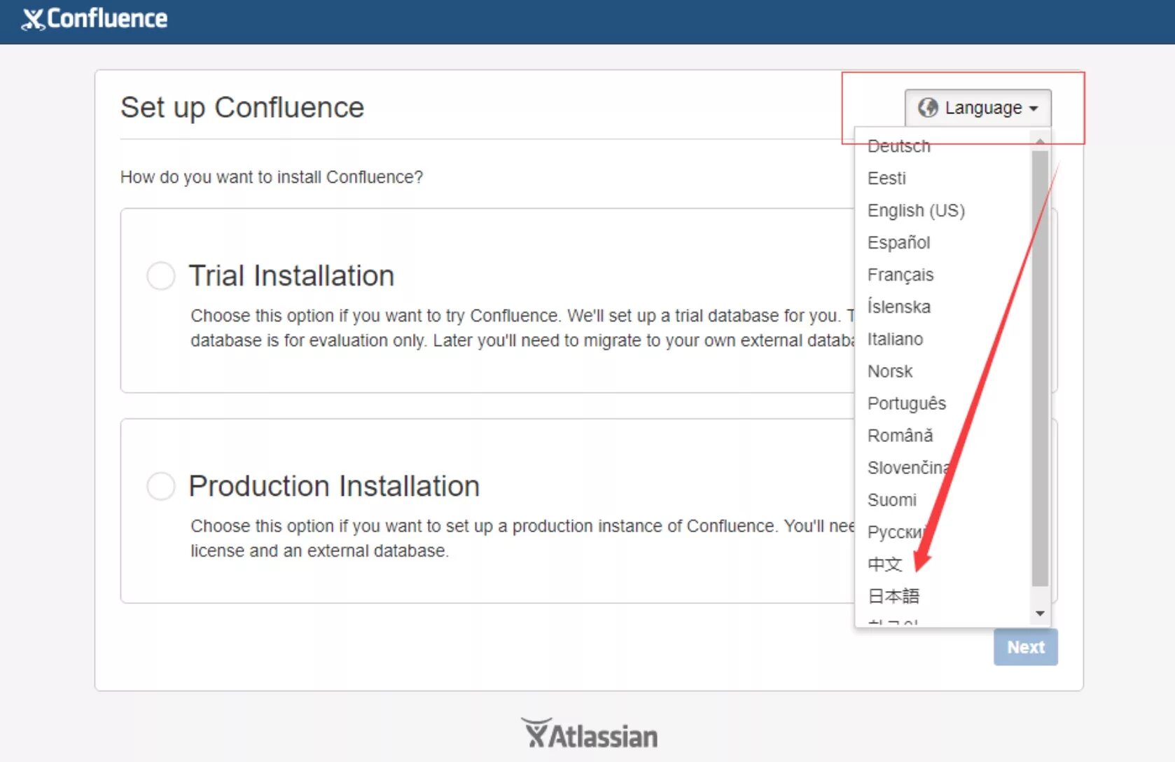
Task: Choose Deutsch from the language list
Action: pyautogui.click(x=898, y=146)
